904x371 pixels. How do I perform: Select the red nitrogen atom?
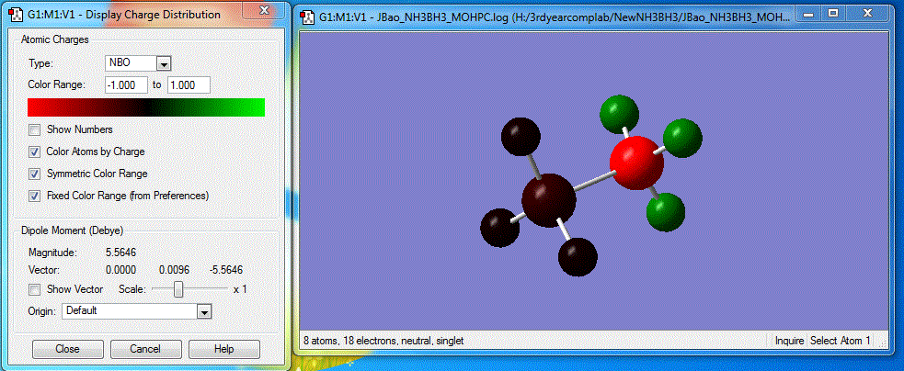point(636,163)
